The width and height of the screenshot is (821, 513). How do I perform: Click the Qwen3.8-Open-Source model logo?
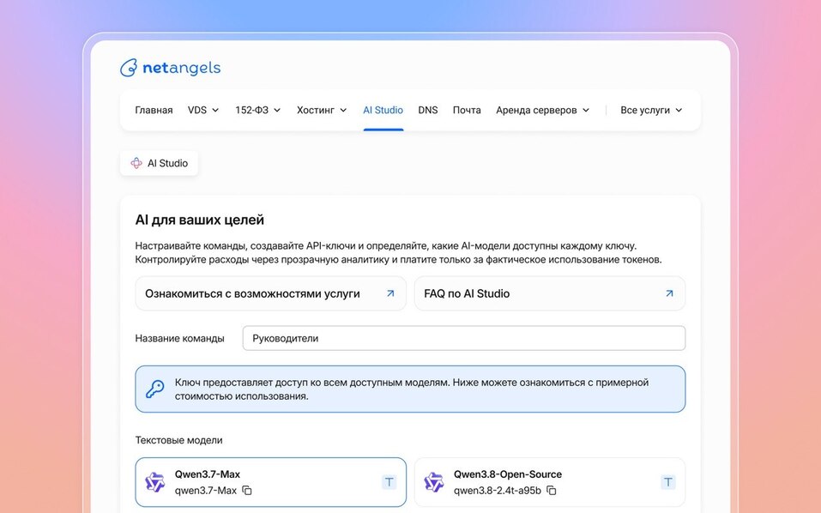pos(434,482)
